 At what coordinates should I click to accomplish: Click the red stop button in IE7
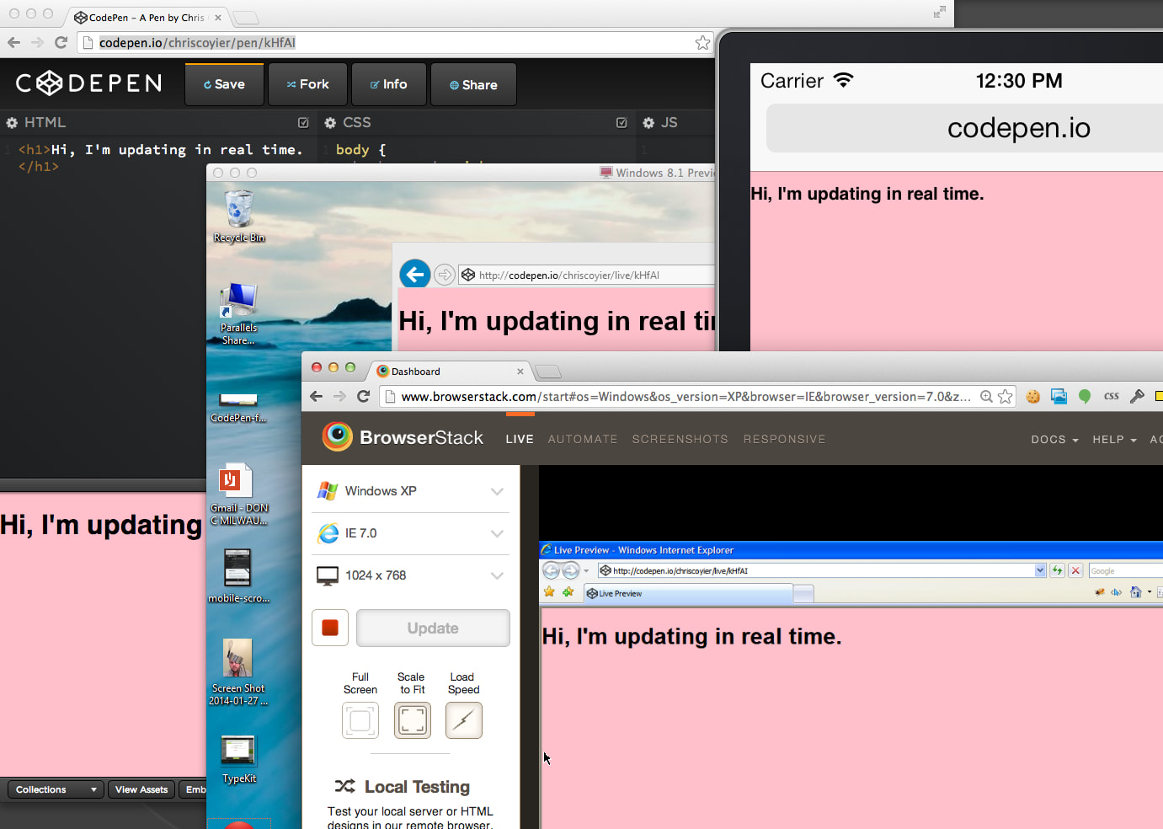tap(1075, 570)
